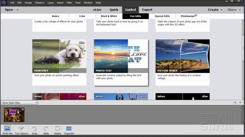Open the Edit menu
This screenshot has width=245, height=137.
19,3
